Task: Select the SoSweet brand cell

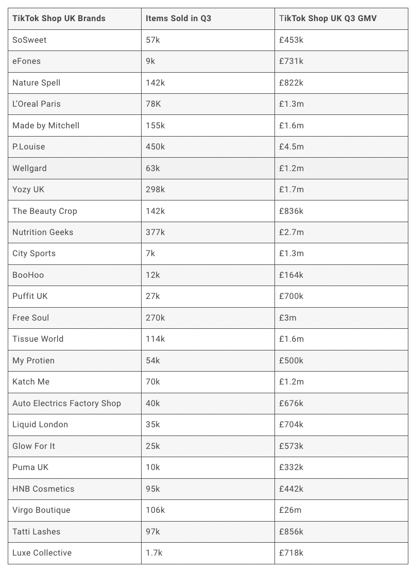Action: click(29, 40)
